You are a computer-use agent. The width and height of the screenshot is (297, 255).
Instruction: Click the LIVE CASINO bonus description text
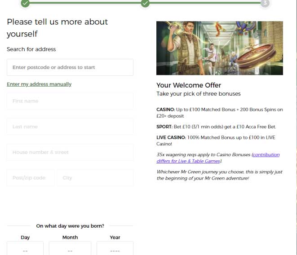click(216, 141)
